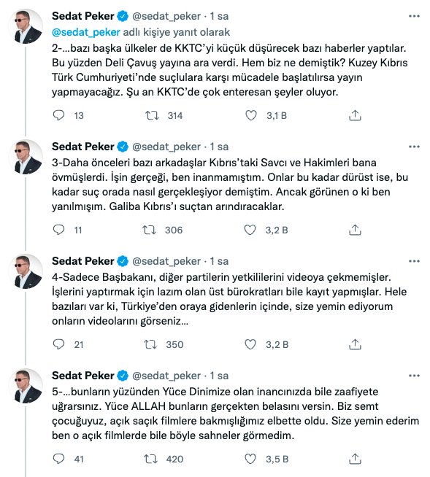Like the tweet with 3,5 B likes
The height and width of the screenshot is (477, 430).
(x=250, y=459)
